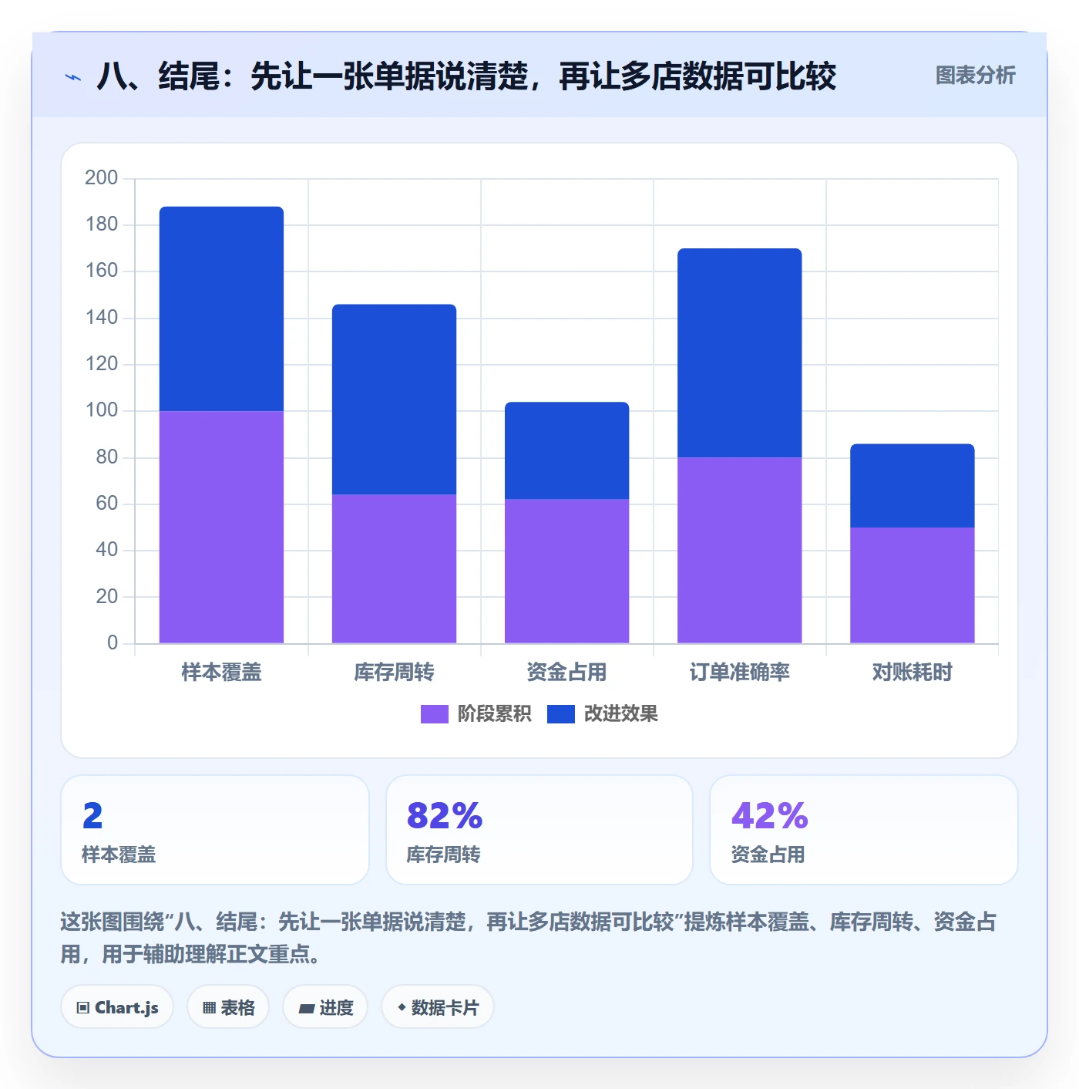Click the purple 阶段累积 bar for 对账耗时
Screen dimensions: 1079x1089
[912, 585]
